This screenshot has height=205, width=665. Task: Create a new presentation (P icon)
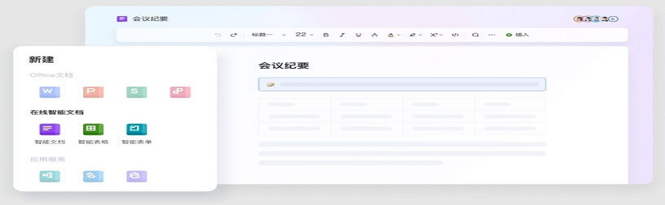coord(93,92)
